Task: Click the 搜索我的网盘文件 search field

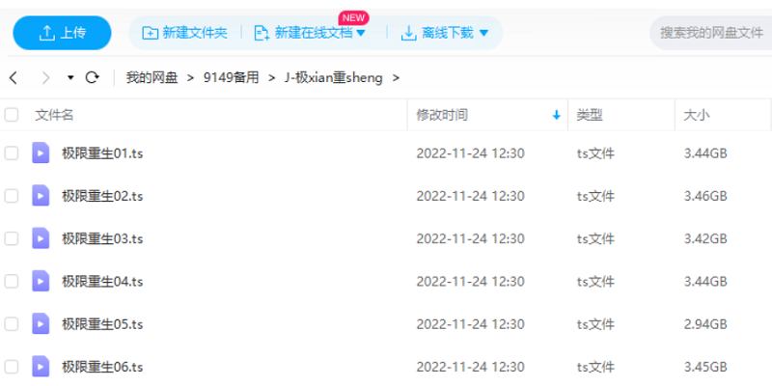Action: (x=711, y=33)
